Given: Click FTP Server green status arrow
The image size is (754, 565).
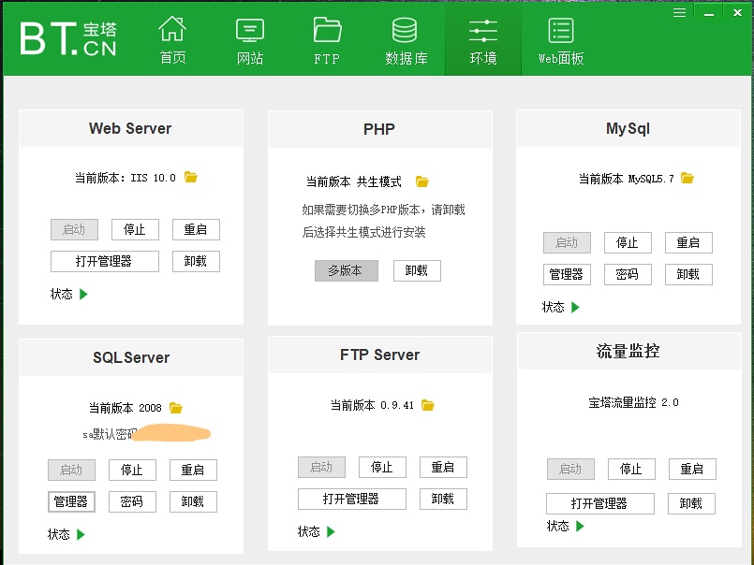Looking at the screenshot, I should (331, 531).
